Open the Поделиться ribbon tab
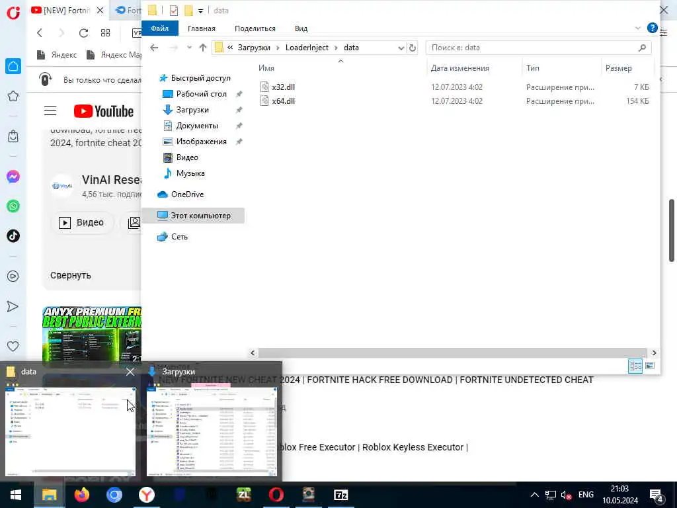 click(x=255, y=28)
